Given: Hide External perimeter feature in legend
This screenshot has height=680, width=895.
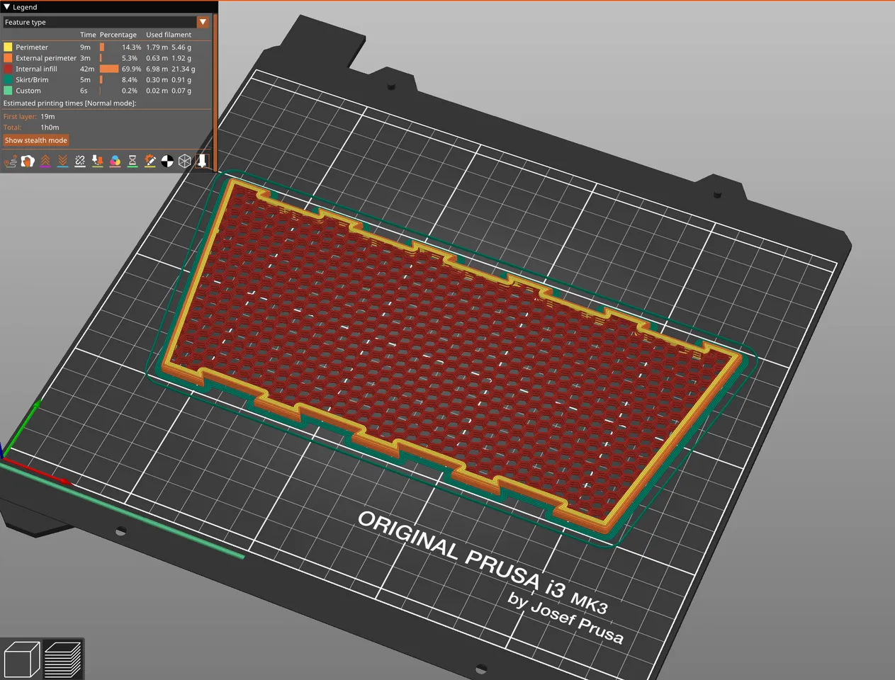Looking at the screenshot, I should (46, 58).
